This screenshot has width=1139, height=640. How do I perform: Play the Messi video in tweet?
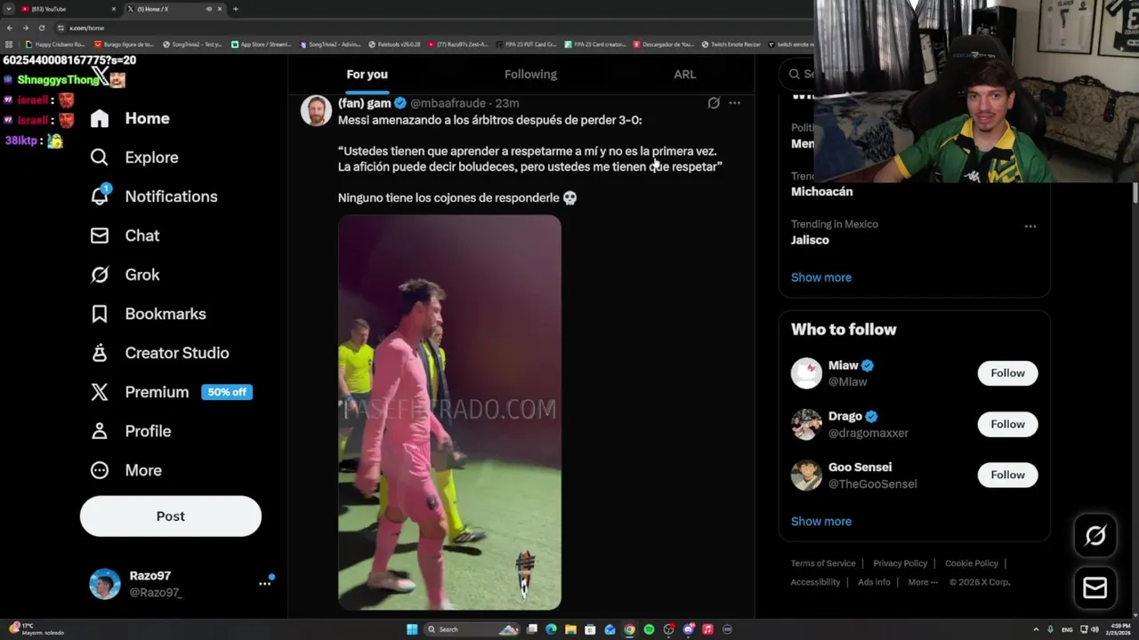coord(449,412)
